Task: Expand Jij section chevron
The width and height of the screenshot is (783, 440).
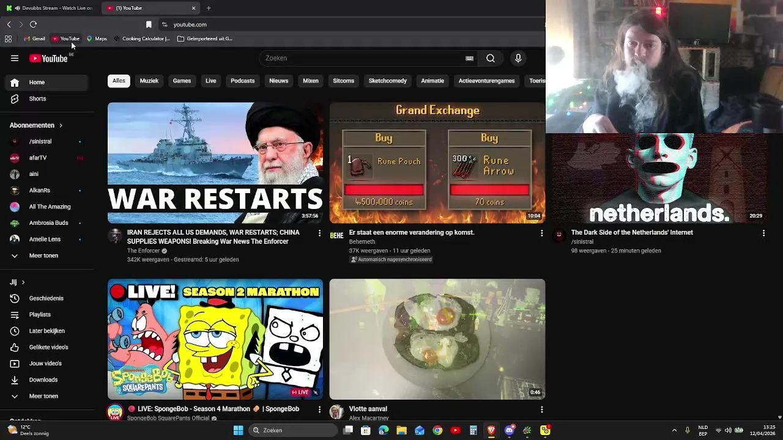Action: click(23, 282)
